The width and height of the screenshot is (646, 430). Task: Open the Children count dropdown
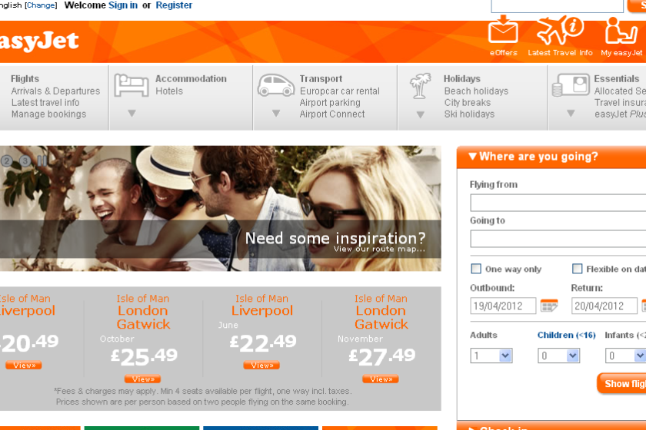tap(558, 356)
